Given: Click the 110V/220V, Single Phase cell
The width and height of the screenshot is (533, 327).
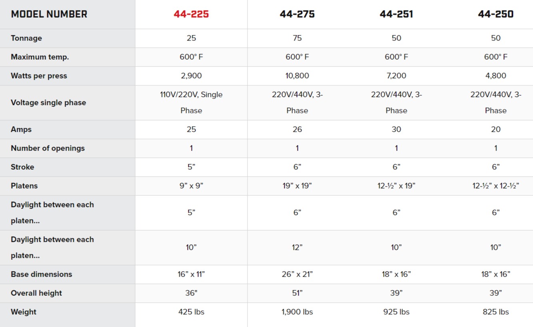Looking at the screenshot, I should 191,102.
